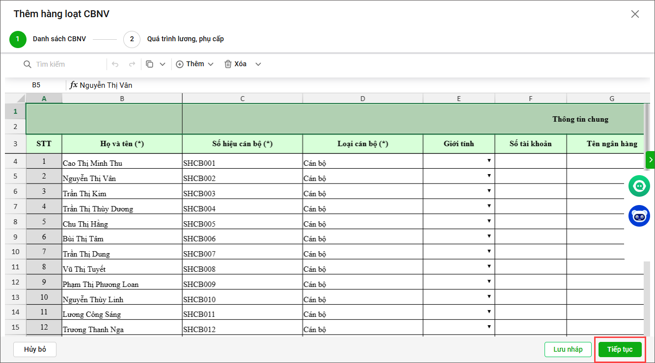The width and height of the screenshot is (655, 363).
Task: Click the Hủy bỏ button
Action: coord(35,349)
